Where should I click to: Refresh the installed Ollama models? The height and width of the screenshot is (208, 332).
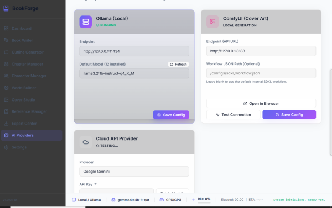[x=179, y=64]
